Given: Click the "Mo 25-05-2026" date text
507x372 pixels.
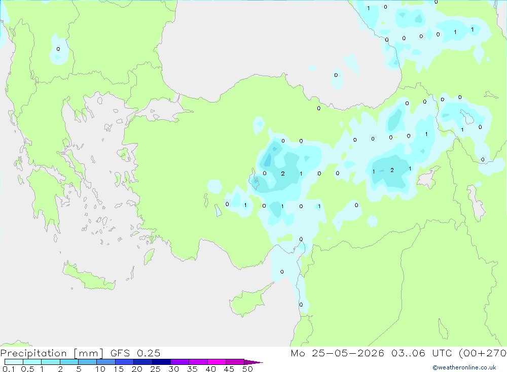Looking at the screenshot, I should pyautogui.click(x=338, y=353).
